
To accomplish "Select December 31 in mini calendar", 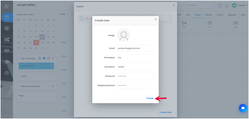I will (42, 48).
